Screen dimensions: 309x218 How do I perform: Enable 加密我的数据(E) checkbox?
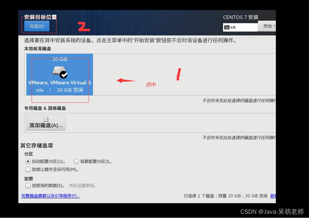point(28,185)
